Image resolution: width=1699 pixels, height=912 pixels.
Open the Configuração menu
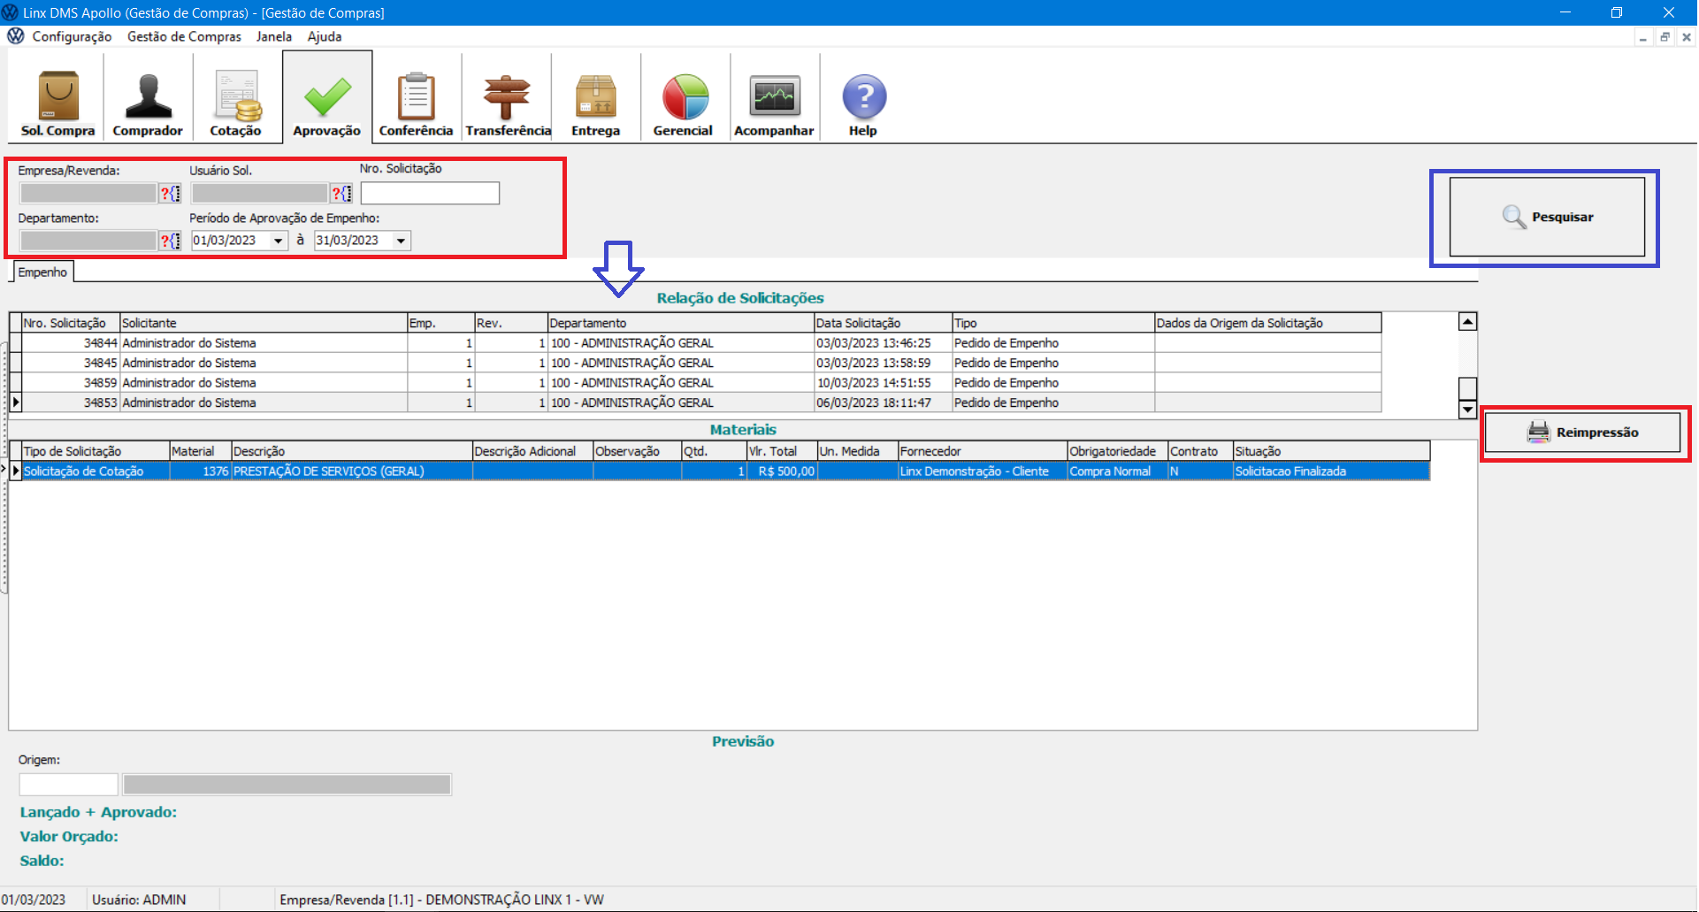(72, 36)
